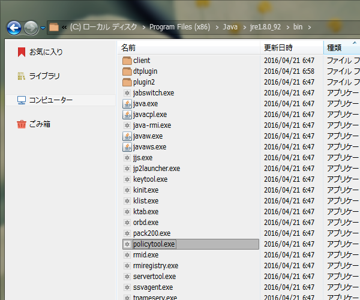
Task: Click the rmiregistry.exe file name
Action: click(x=155, y=266)
